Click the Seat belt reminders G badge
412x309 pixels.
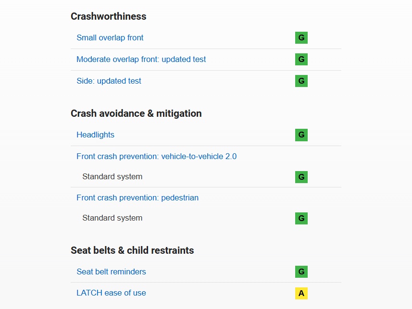pos(301,272)
